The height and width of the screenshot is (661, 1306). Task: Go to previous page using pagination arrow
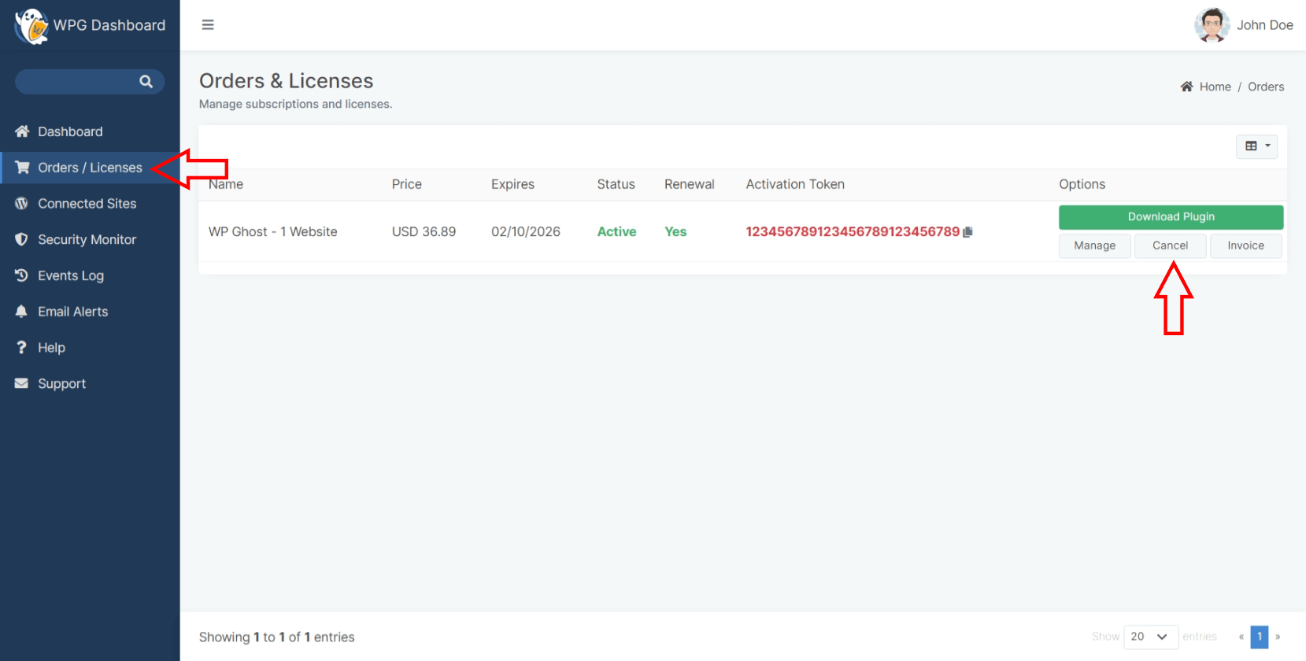click(x=1241, y=637)
